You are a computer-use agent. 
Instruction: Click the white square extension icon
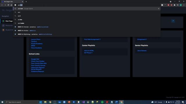(162, 5)
